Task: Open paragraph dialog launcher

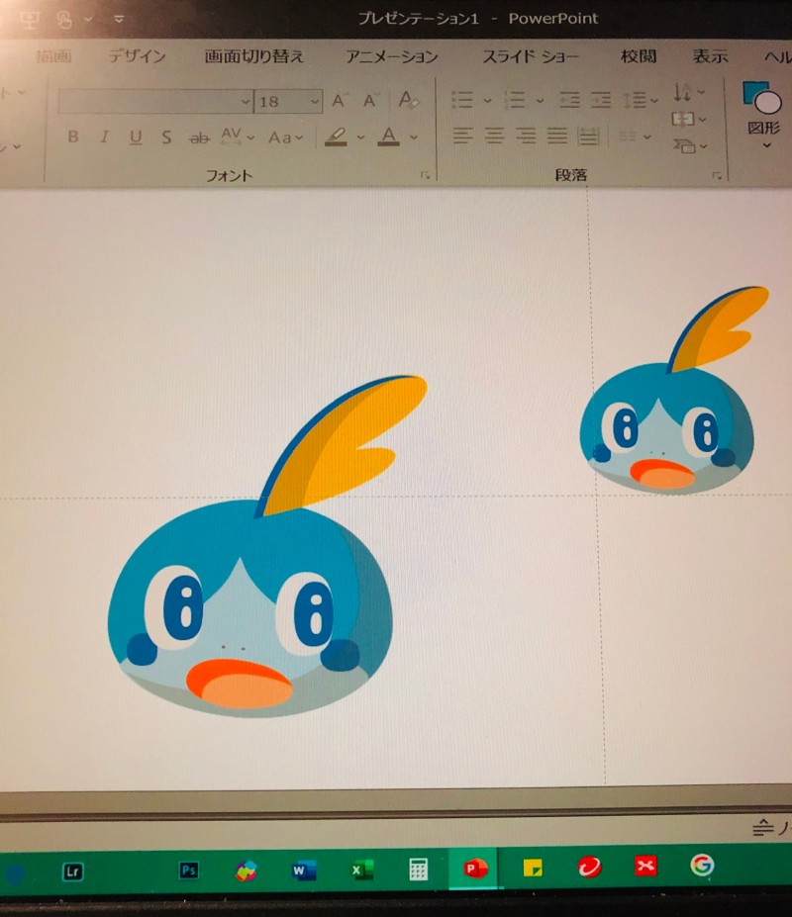Action: (x=716, y=175)
